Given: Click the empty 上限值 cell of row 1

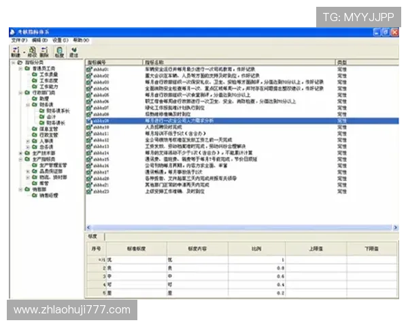Looking at the screenshot, I should coord(316,260).
